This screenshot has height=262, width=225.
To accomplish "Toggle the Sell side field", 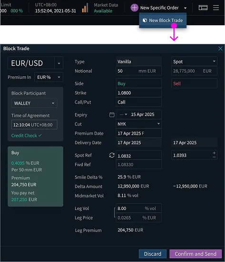I will click(194, 84).
